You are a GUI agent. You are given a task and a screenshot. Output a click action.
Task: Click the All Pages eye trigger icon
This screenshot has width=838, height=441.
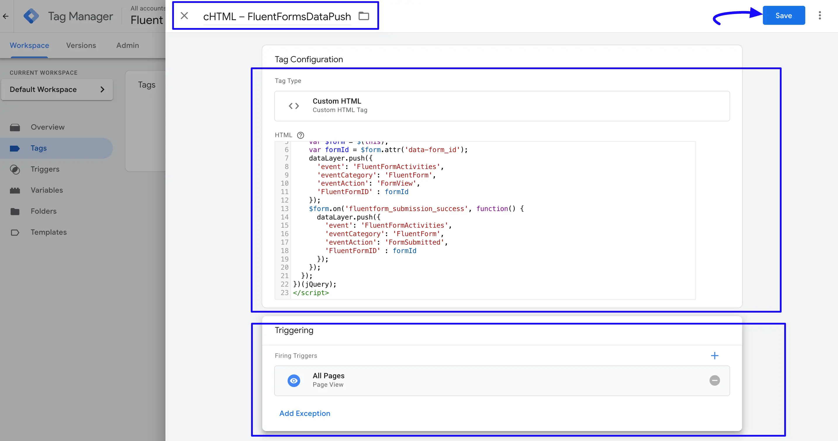293,381
